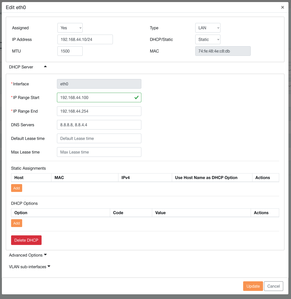Click the Default Lease time field
Viewport: 291px width, 299px height.
click(x=99, y=138)
